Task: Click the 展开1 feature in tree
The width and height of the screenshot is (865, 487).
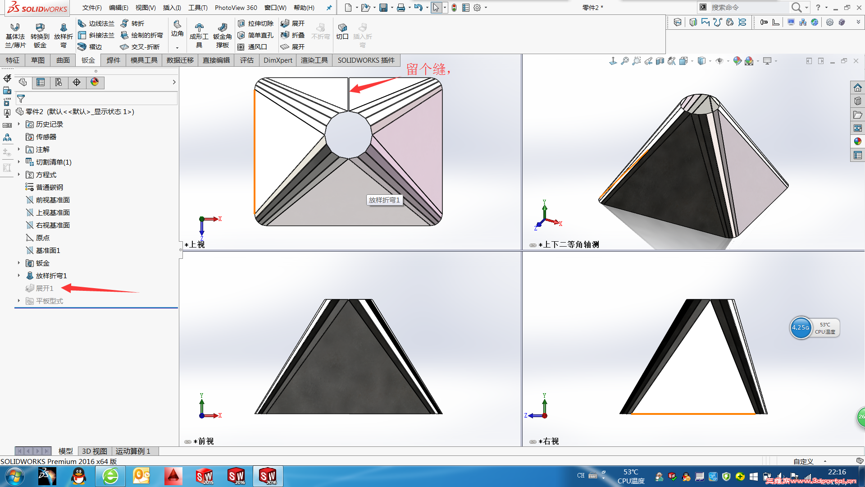Action: point(45,288)
